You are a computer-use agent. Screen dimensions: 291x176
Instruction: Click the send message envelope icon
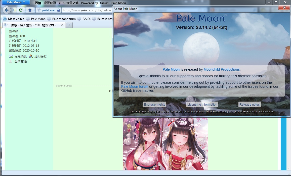tap(11, 56)
